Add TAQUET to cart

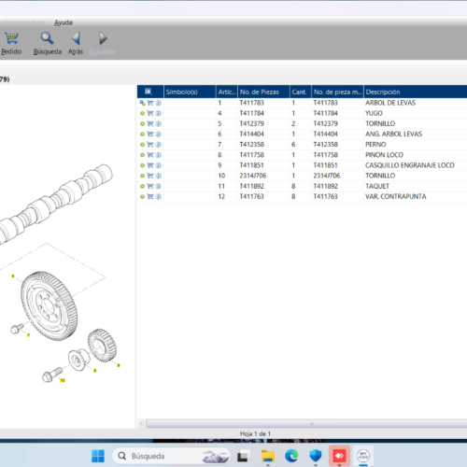pos(150,186)
